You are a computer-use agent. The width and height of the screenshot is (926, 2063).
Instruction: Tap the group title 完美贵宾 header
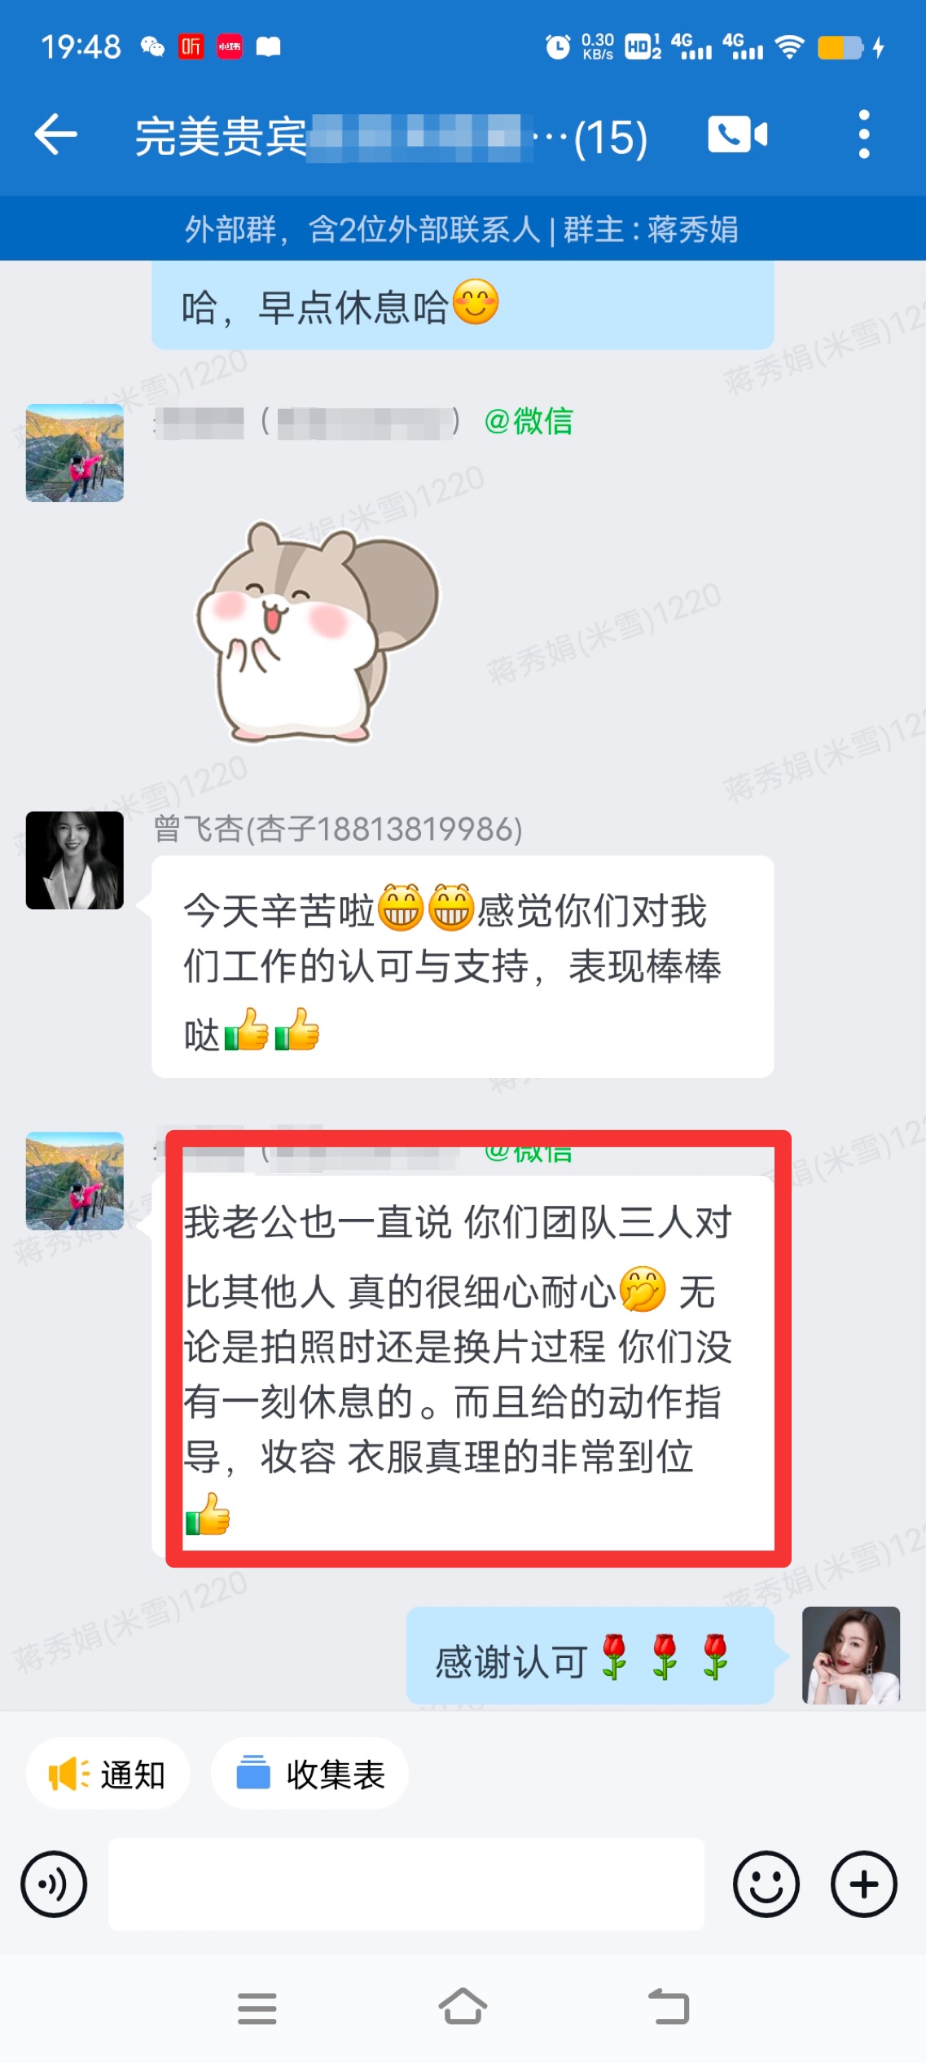pos(391,136)
